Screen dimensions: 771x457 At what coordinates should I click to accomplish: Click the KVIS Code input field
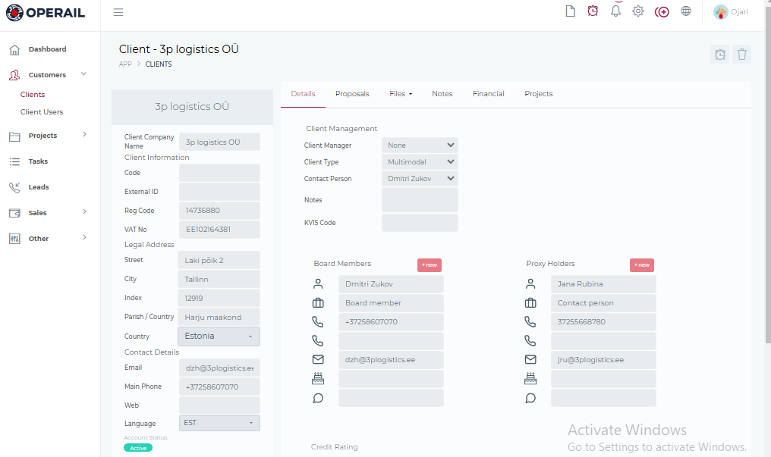click(x=420, y=223)
